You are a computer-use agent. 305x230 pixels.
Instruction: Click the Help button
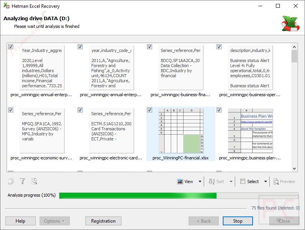pyautogui.click(x=21, y=221)
